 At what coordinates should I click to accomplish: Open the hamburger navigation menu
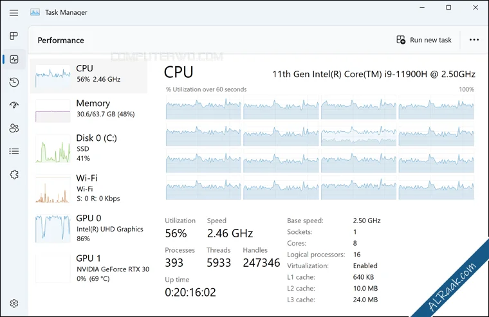pos(14,13)
